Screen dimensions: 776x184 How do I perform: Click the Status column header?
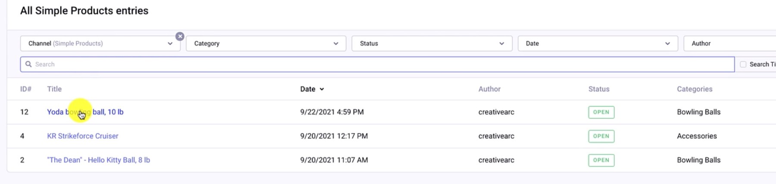coord(599,89)
